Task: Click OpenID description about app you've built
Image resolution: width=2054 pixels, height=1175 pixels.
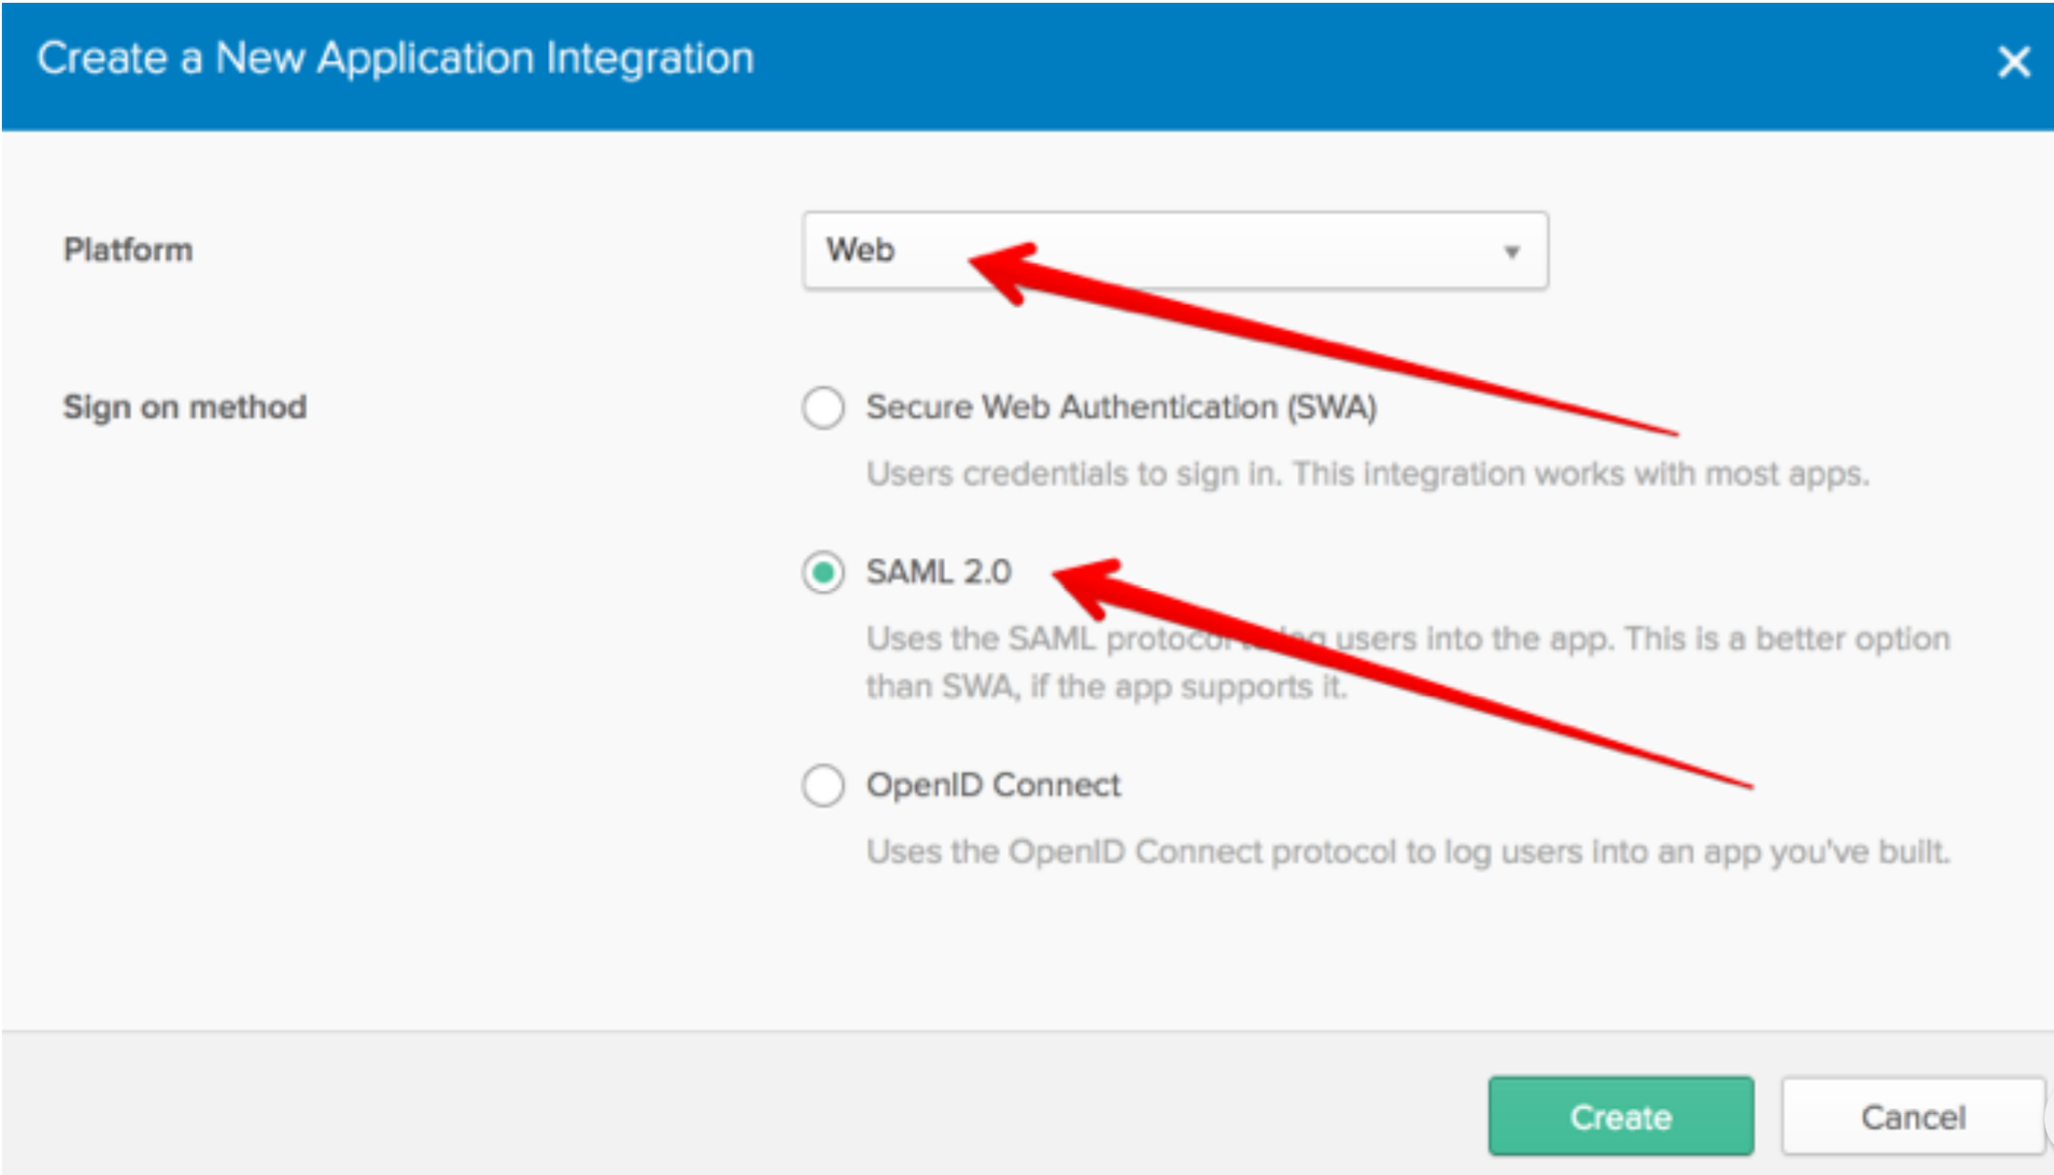Action: pyautogui.click(x=1406, y=852)
